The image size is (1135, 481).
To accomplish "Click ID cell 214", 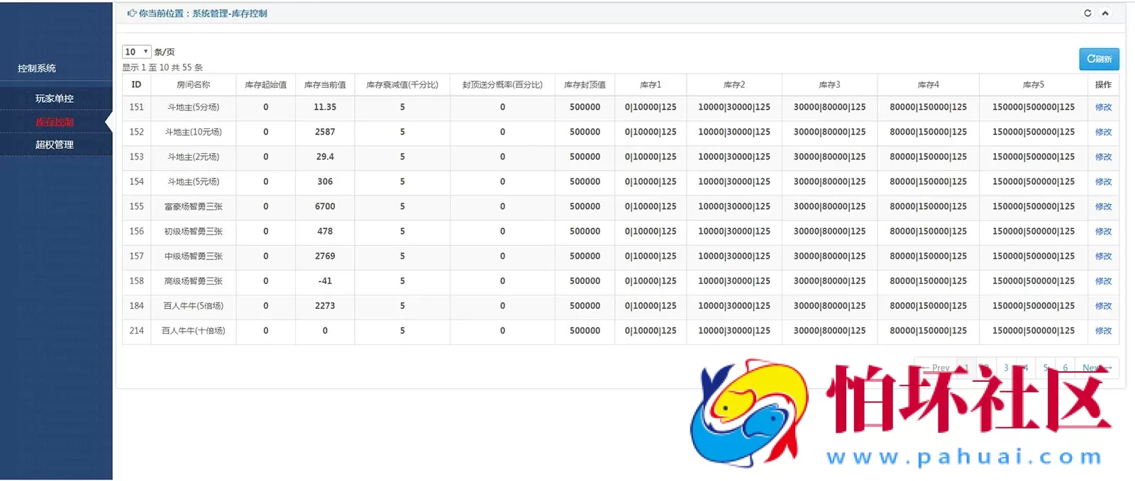I will (x=136, y=330).
